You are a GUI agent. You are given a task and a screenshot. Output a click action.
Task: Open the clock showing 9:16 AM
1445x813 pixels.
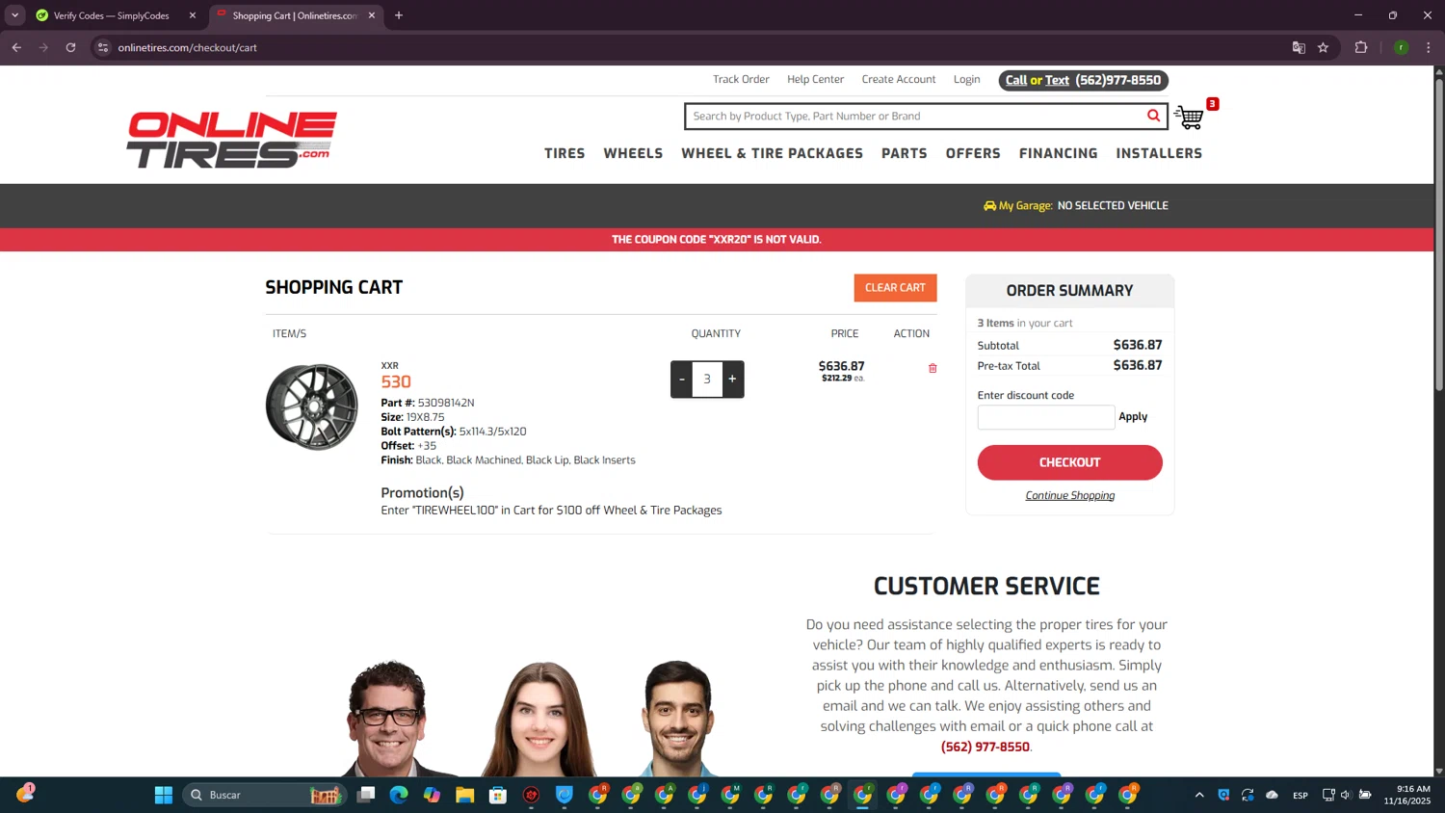coord(1407,795)
